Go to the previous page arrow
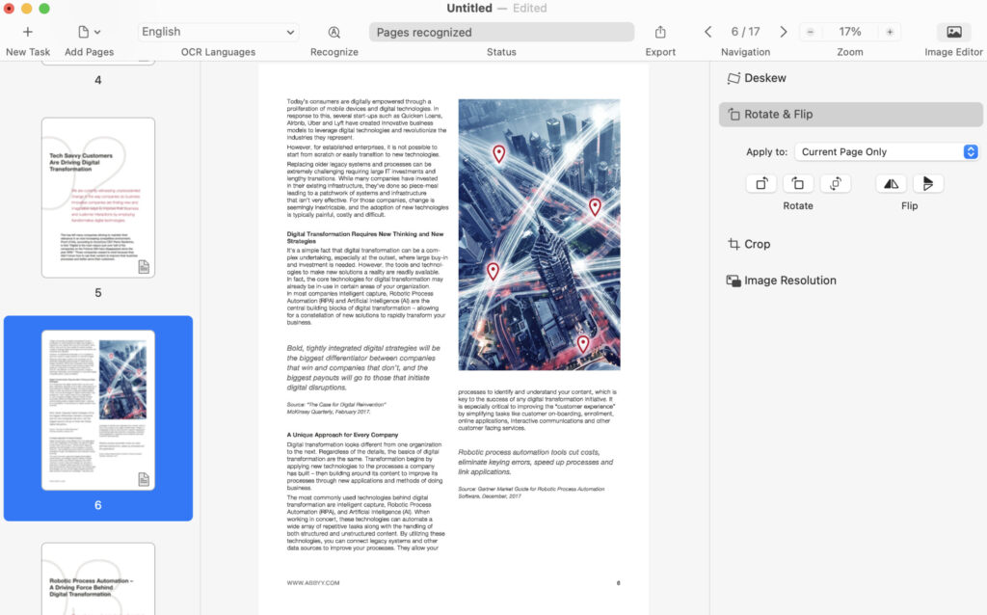Viewport: 987px width, 615px height. tap(708, 32)
